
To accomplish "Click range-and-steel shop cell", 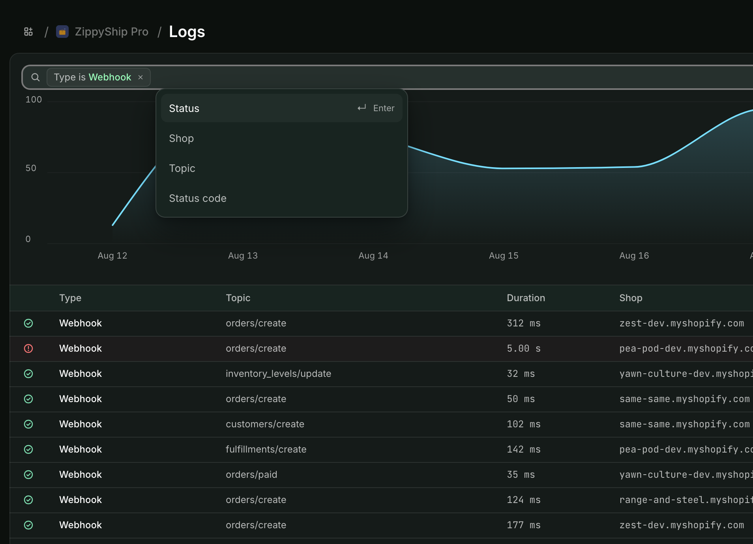I will (686, 500).
